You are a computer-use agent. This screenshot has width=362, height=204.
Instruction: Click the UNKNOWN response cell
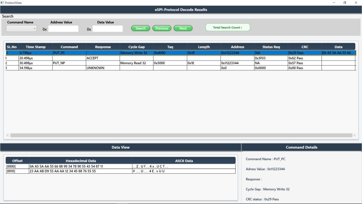(x=103, y=68)
